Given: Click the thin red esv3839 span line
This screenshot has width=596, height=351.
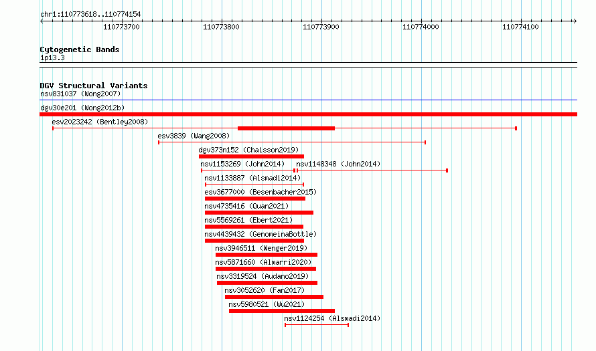Looking at the screenshot, I should [x=292, y=142].
